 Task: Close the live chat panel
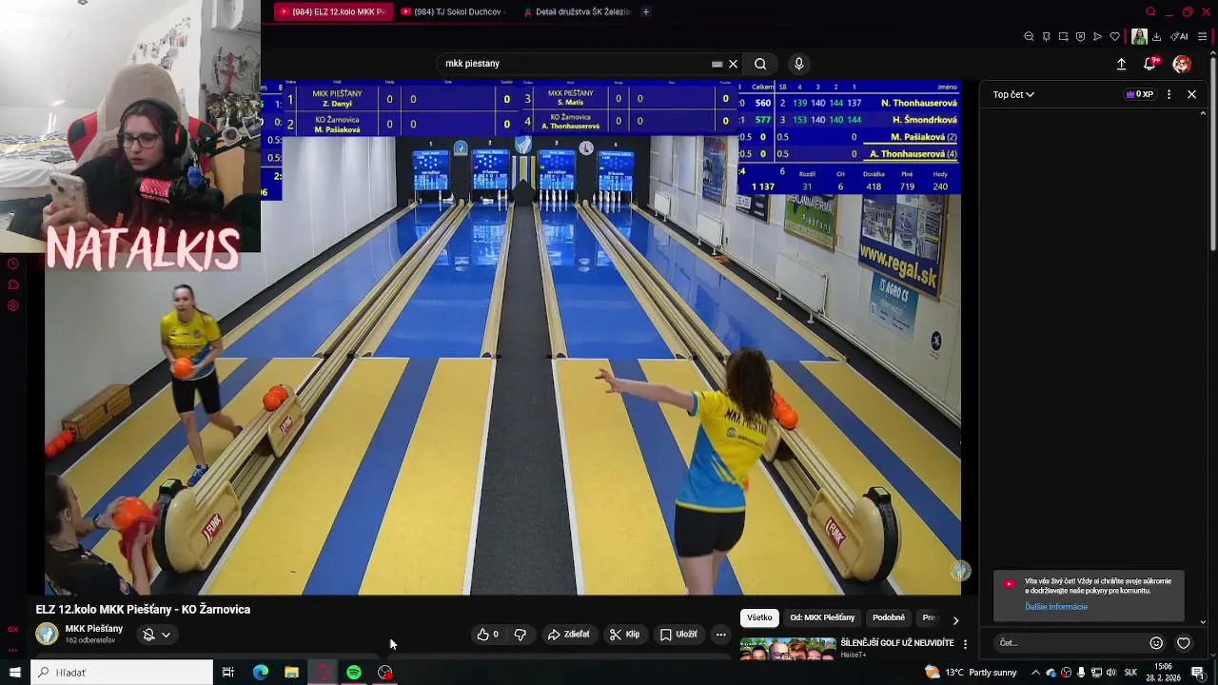pyautogui.click(x=1191, y=94)
